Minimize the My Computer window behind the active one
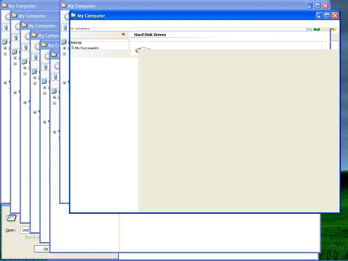The image size is (348, 261). [310, 6]
